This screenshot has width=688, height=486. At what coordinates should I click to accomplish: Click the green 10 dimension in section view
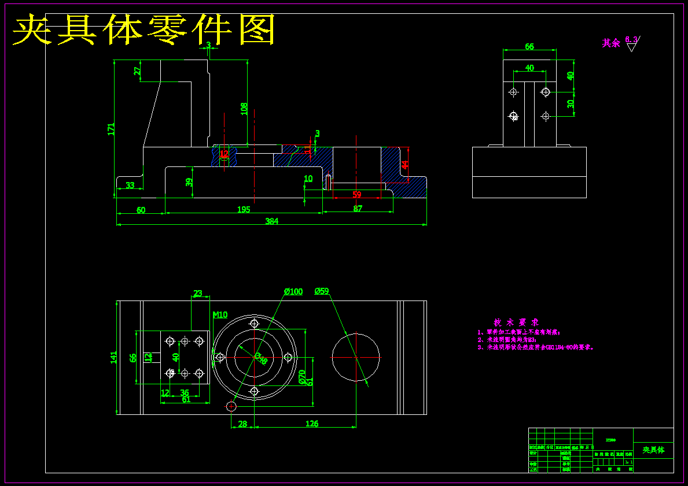pyautogui.click(x=308, y=179)
